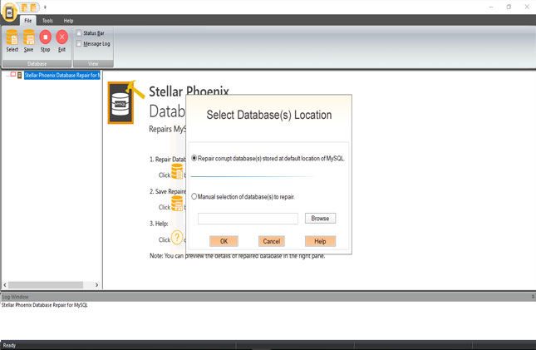This screenshot has height=350, width=536.
Task: Click the database icon of the tree root
Action: [20, 76]
